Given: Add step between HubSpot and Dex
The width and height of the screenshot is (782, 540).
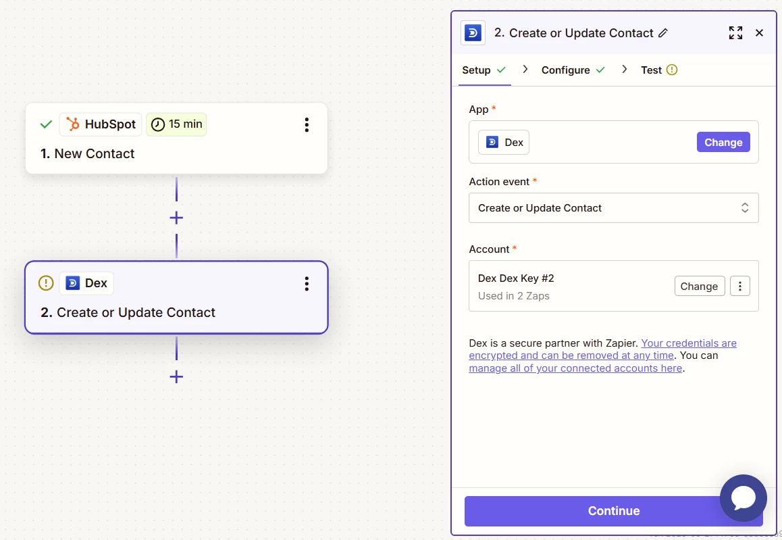Looking at the screenshot, I should pyautogui.click(x=176, y=218).
